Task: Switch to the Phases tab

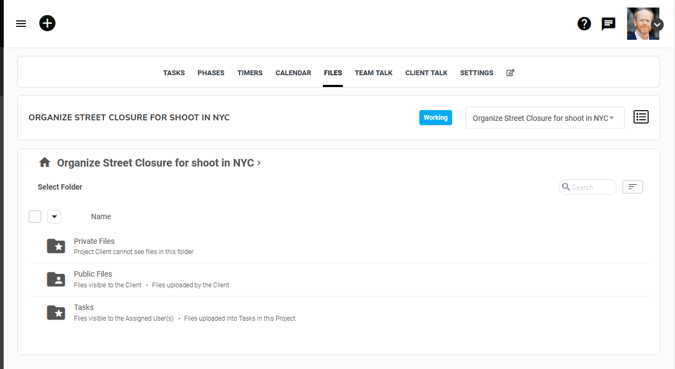Action: pyautogui.click(x=211, y=73)
